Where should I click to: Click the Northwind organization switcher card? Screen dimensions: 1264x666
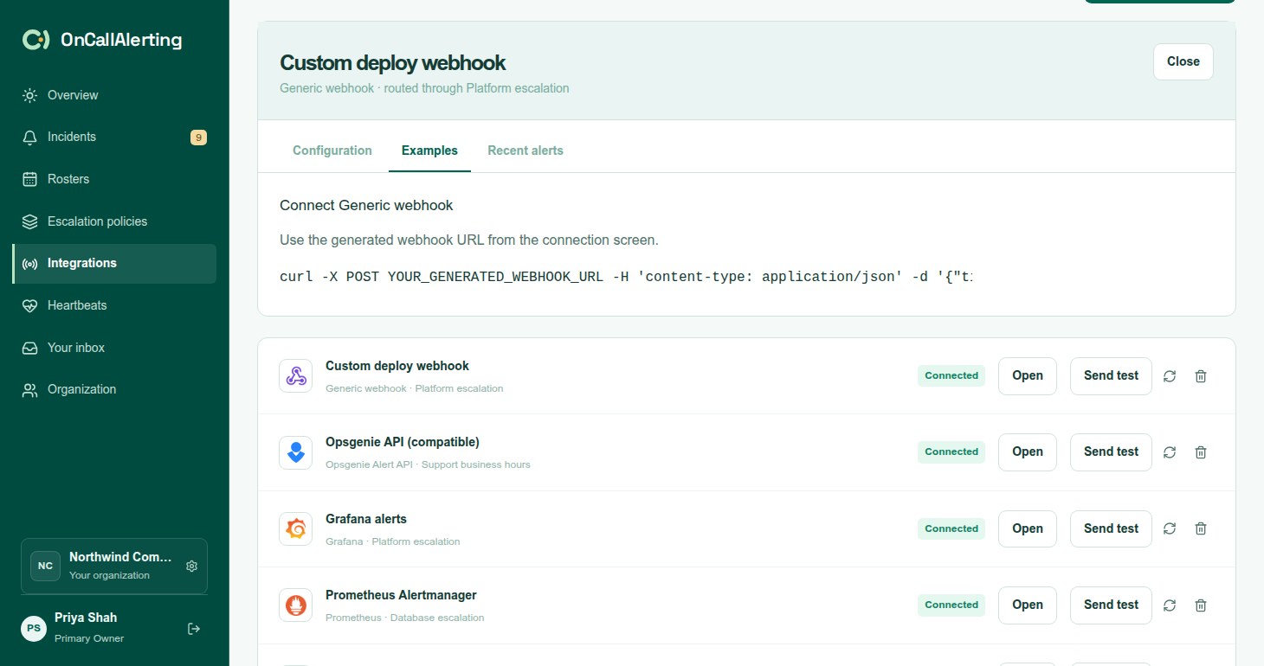(x=114, y=566)
